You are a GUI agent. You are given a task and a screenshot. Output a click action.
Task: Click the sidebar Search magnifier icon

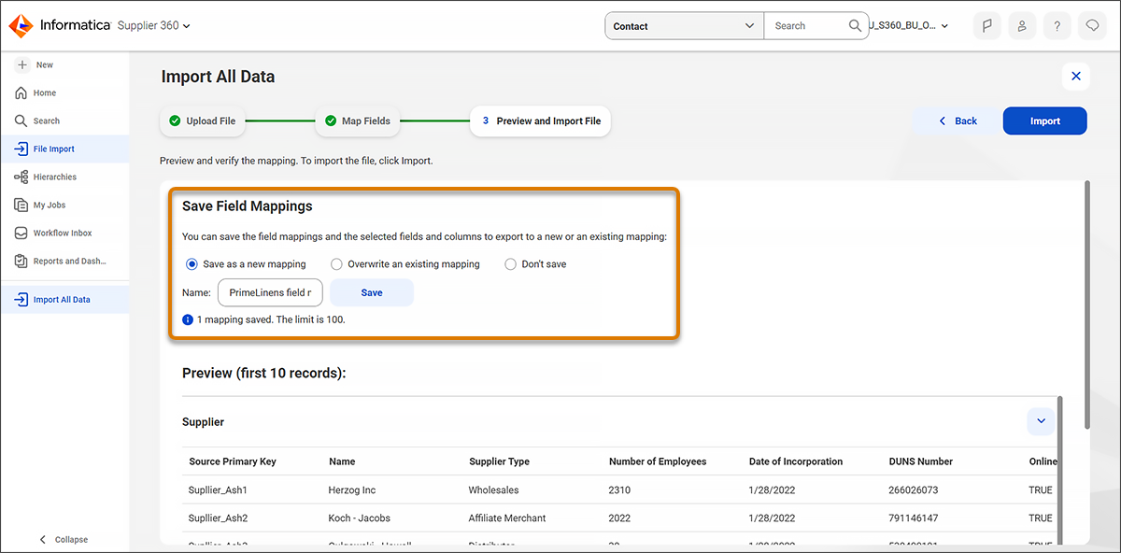[21, 121]
